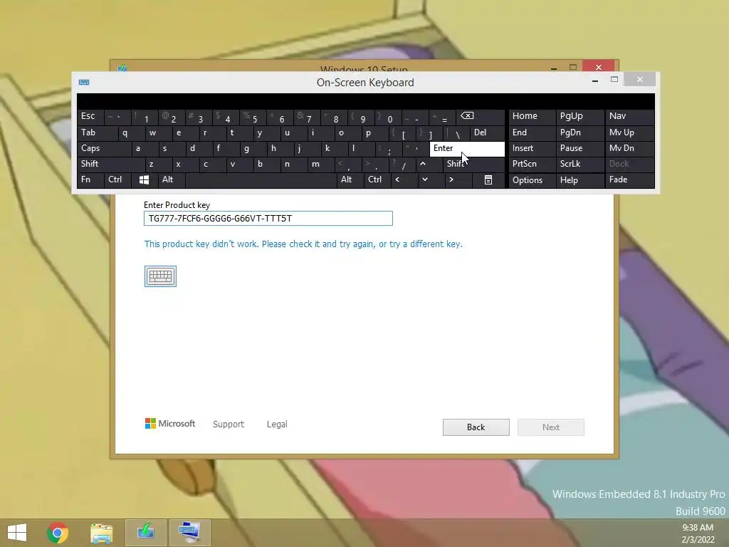The height and width of the screenshot is (547, 729).
Task: Click the Help key
Action: (579, 180)
